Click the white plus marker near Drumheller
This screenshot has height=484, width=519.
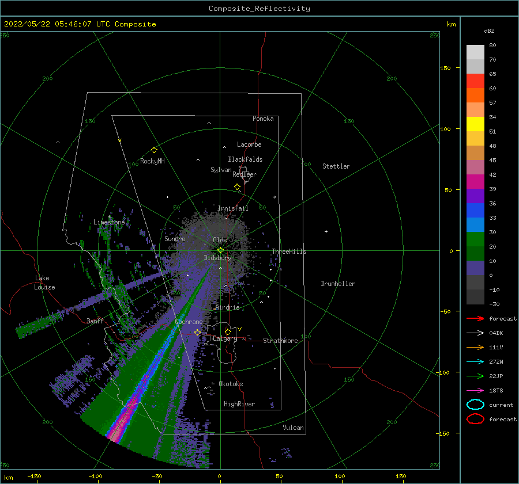pos(326,231)
